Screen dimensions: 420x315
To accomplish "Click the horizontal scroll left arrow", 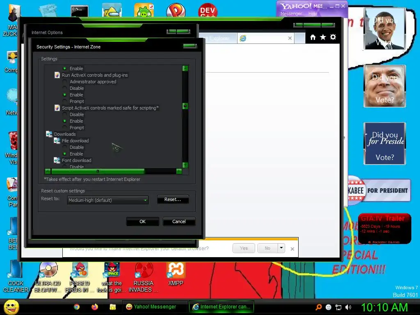I will 48,171.
